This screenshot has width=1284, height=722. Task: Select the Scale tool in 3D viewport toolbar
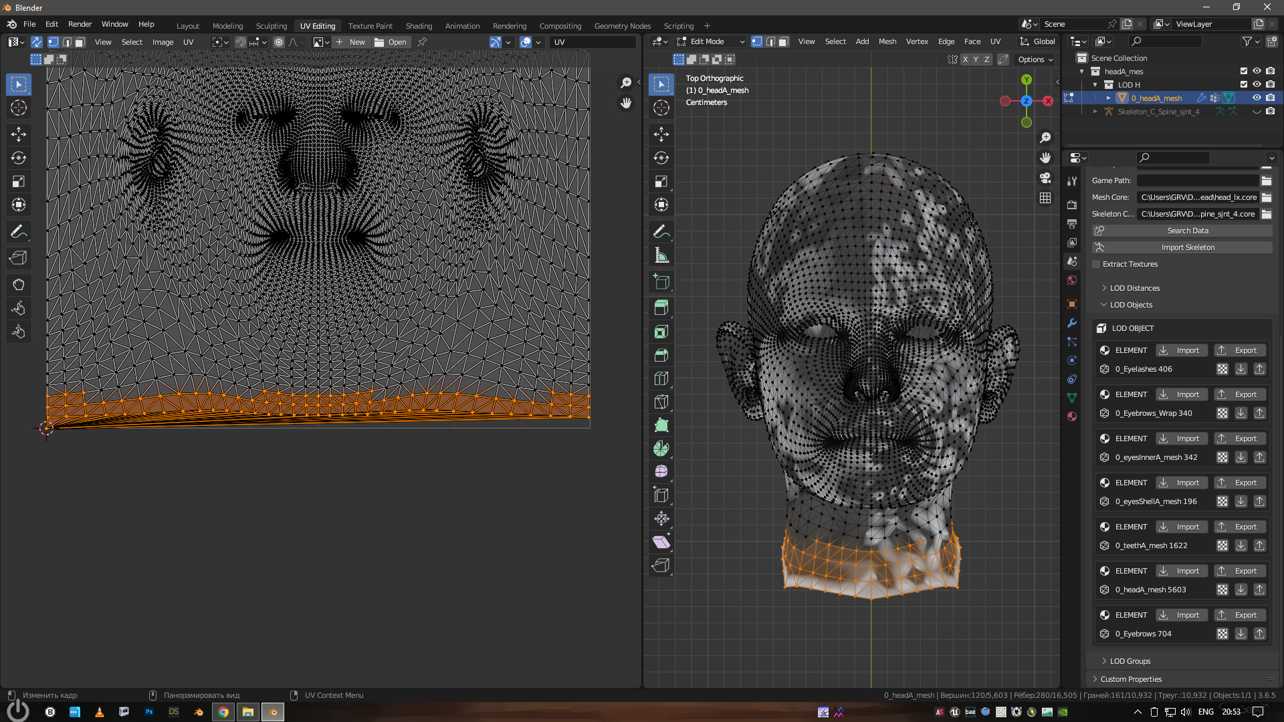click(x=661, y=181)
